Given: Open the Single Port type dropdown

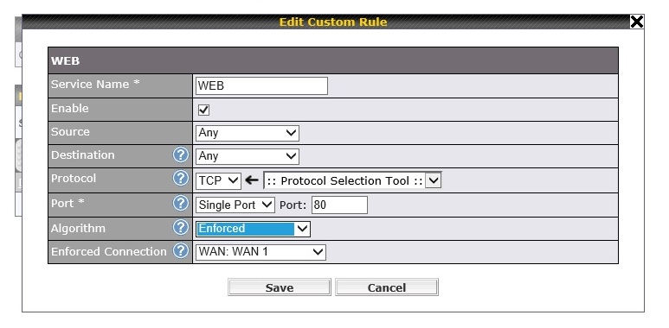Looking at the screenshot, I should (235, 205).
